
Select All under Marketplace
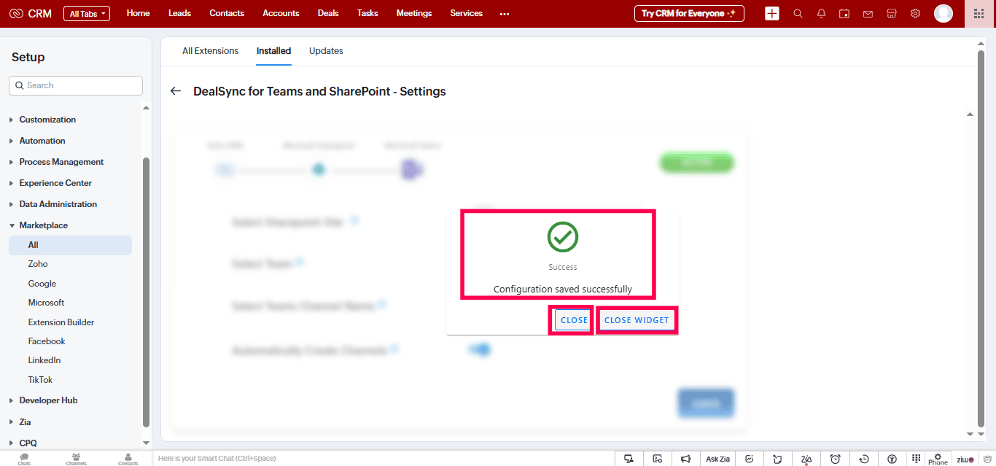pos(70,245)
